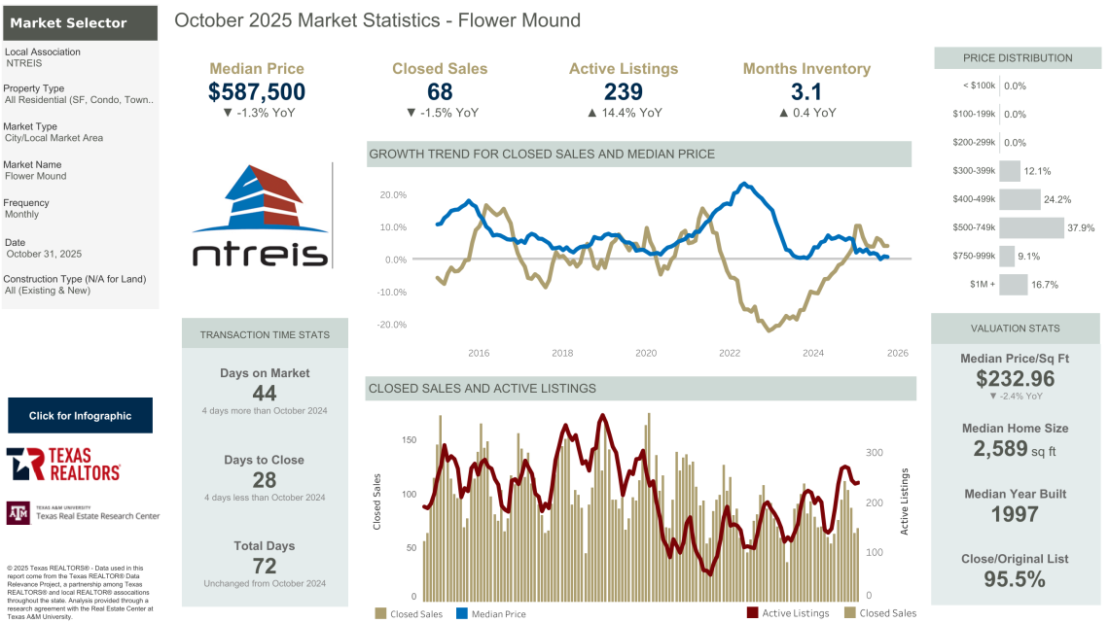
Task: Open the Construction Type filter dropdown
Action: pos(79,290)
